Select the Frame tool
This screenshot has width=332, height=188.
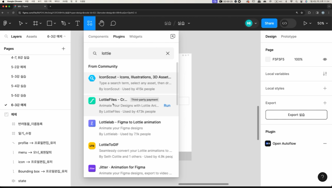[x=35, y=23]
